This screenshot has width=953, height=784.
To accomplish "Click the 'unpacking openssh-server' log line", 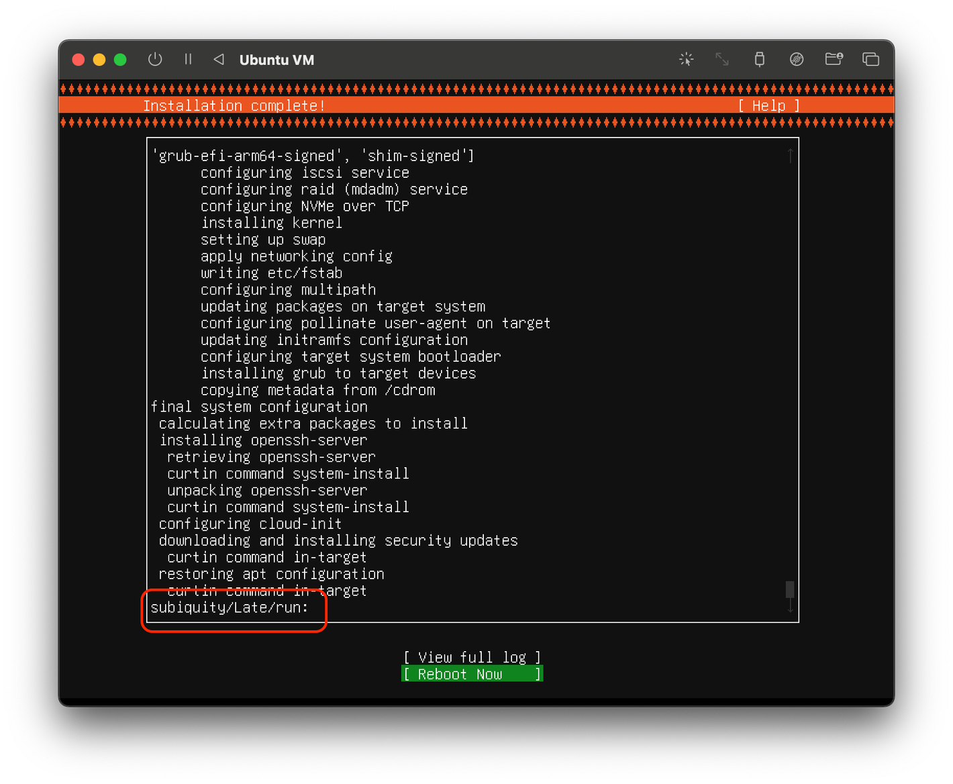I will click(267, 491).
